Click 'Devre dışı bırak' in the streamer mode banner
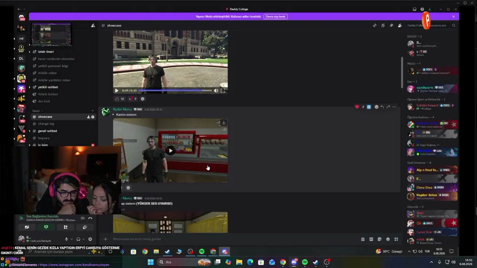477x268 pixels. (x=276, y=16)
